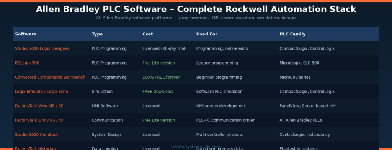Viewport: 392px width, 150px height.
Task: Click "PLC Programming" in the RSLogix 500 row
Action: pos(109,63)
